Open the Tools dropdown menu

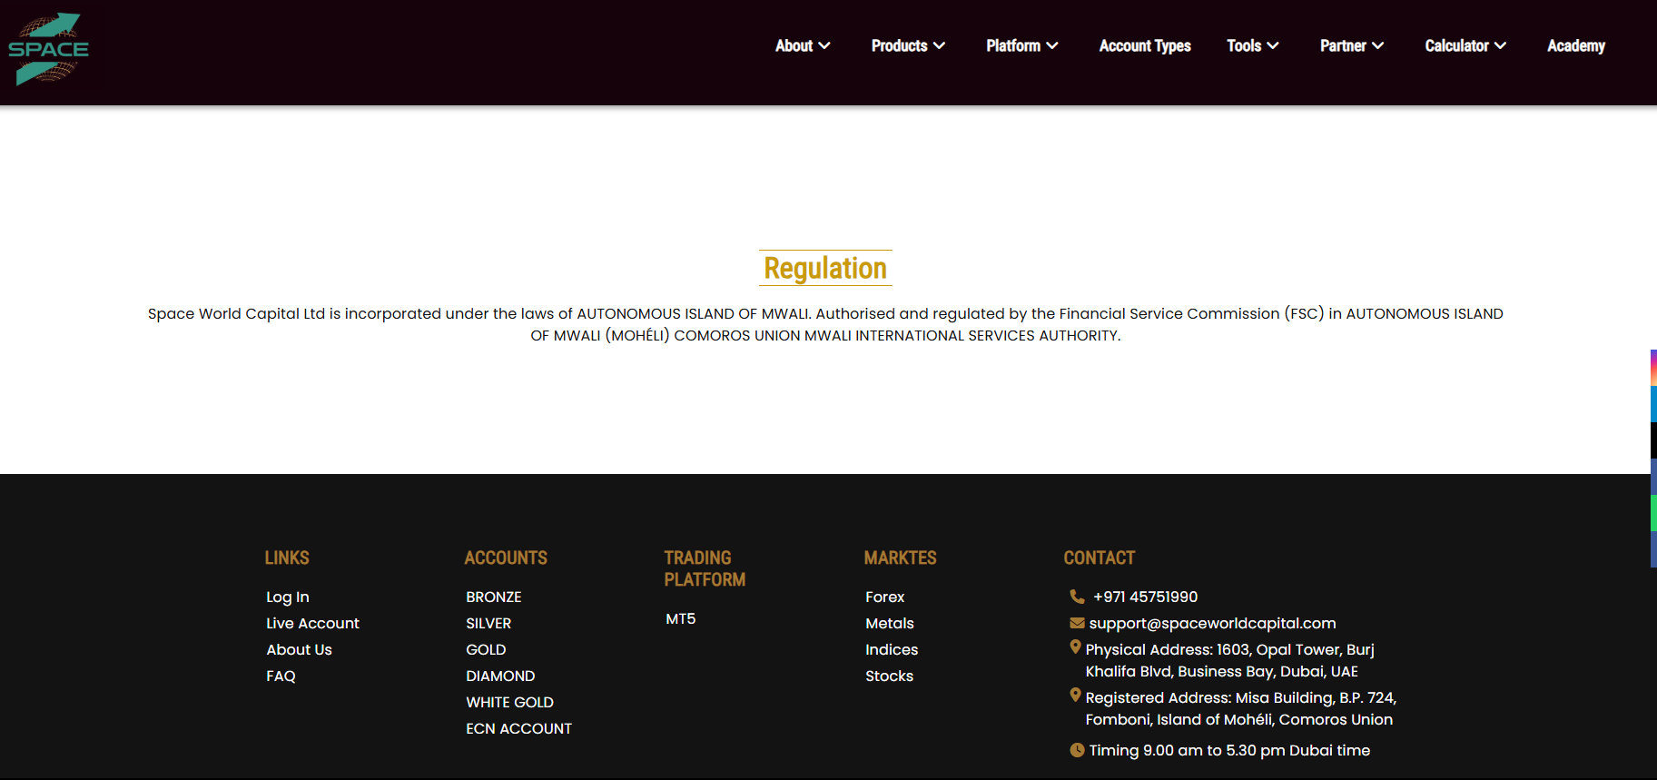point(1253,45)
